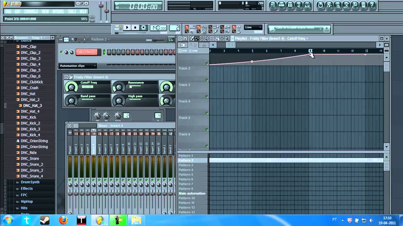
Task: Open the Playlist view shortcut icon
Action: pos(273,5)
